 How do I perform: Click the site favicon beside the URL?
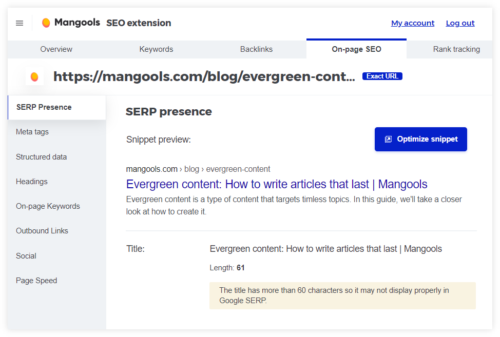click(x=34, y=77)
